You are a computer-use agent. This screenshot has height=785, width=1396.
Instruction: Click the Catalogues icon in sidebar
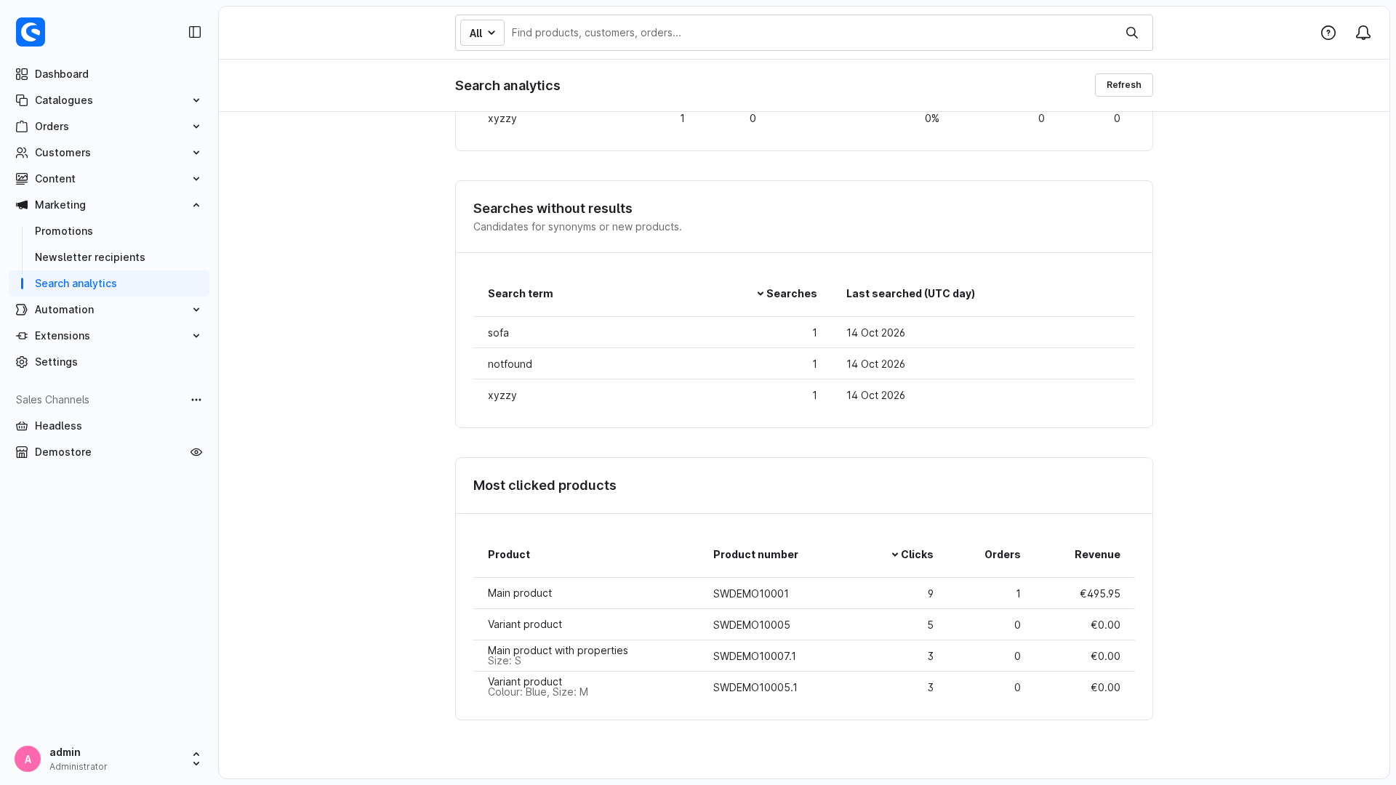pos(22,100)
